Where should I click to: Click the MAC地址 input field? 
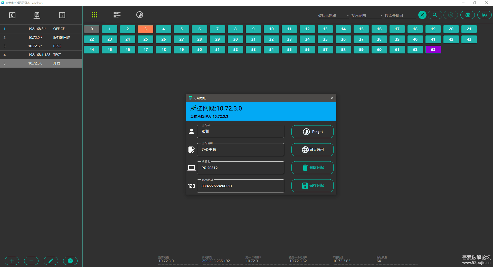pos(240,186)
